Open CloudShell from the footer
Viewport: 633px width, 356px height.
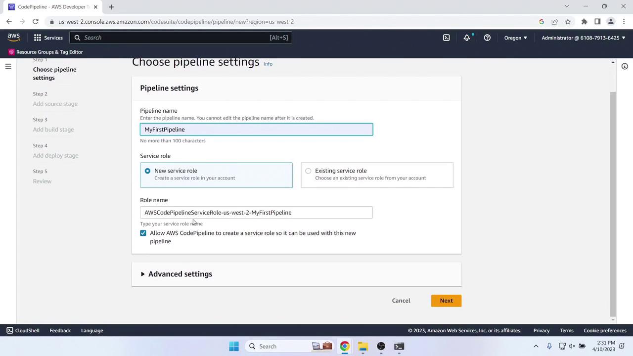[23, 331]
